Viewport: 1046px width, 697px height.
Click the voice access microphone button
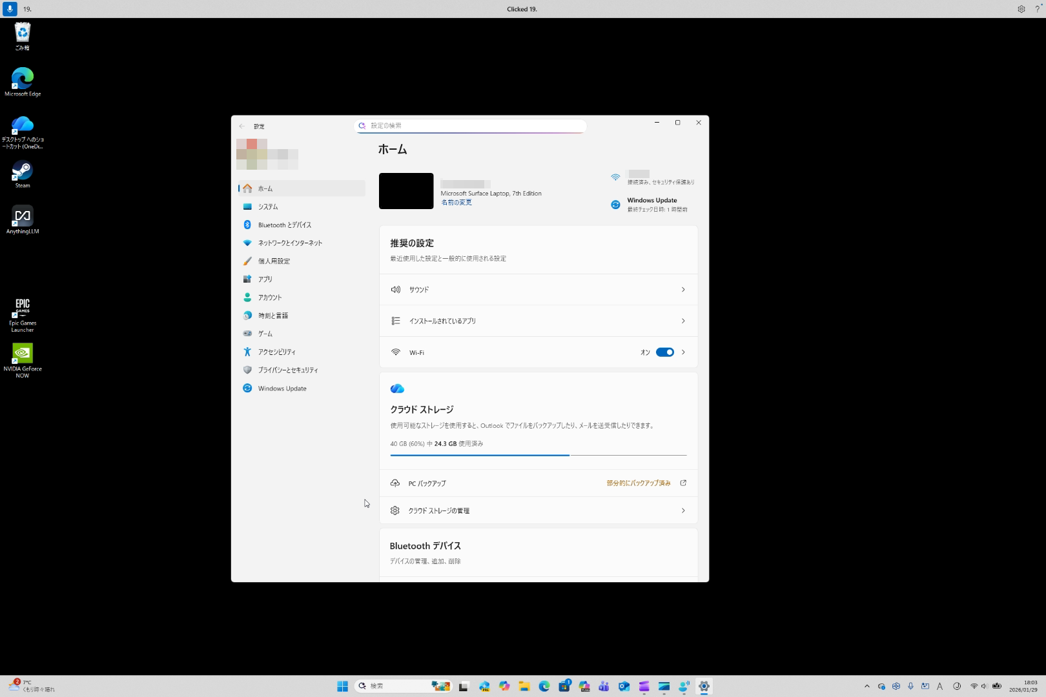pos(10,9)
